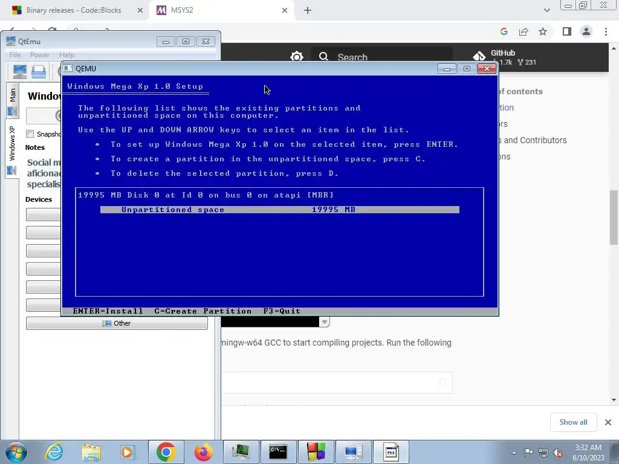Click the muted volume tray icon
The height and width of the screenshot is (464, 619).
pyautogui.click(x=558, y=453)
